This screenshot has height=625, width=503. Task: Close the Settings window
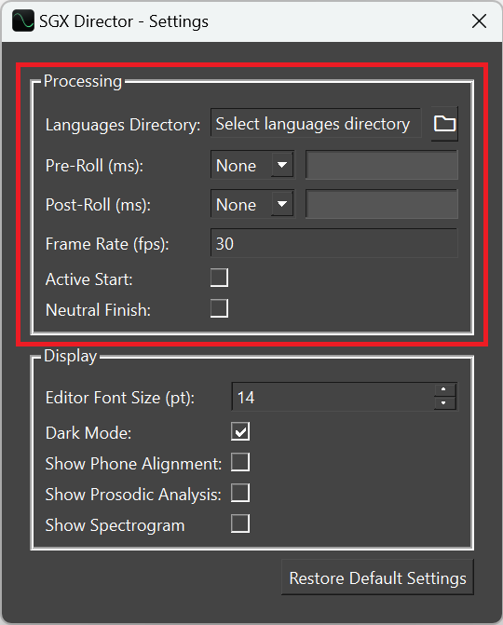click(x=479, y=21)
